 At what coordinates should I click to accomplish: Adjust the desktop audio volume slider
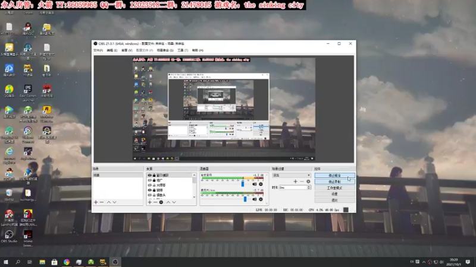click(x=243, y=184)
